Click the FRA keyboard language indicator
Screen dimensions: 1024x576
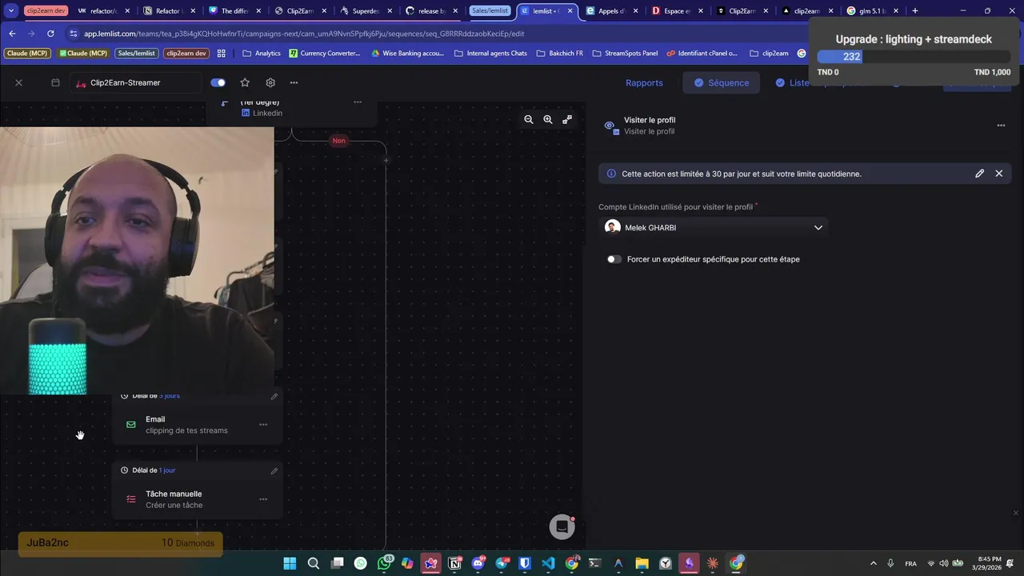(x=910, y=563)
